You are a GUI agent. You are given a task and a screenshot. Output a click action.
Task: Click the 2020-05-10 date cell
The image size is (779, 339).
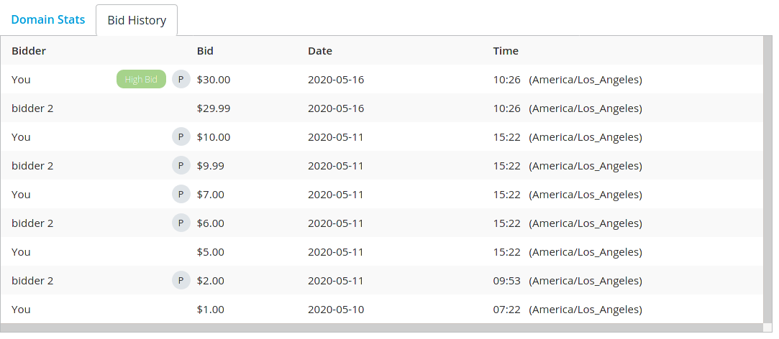point(336,310)
